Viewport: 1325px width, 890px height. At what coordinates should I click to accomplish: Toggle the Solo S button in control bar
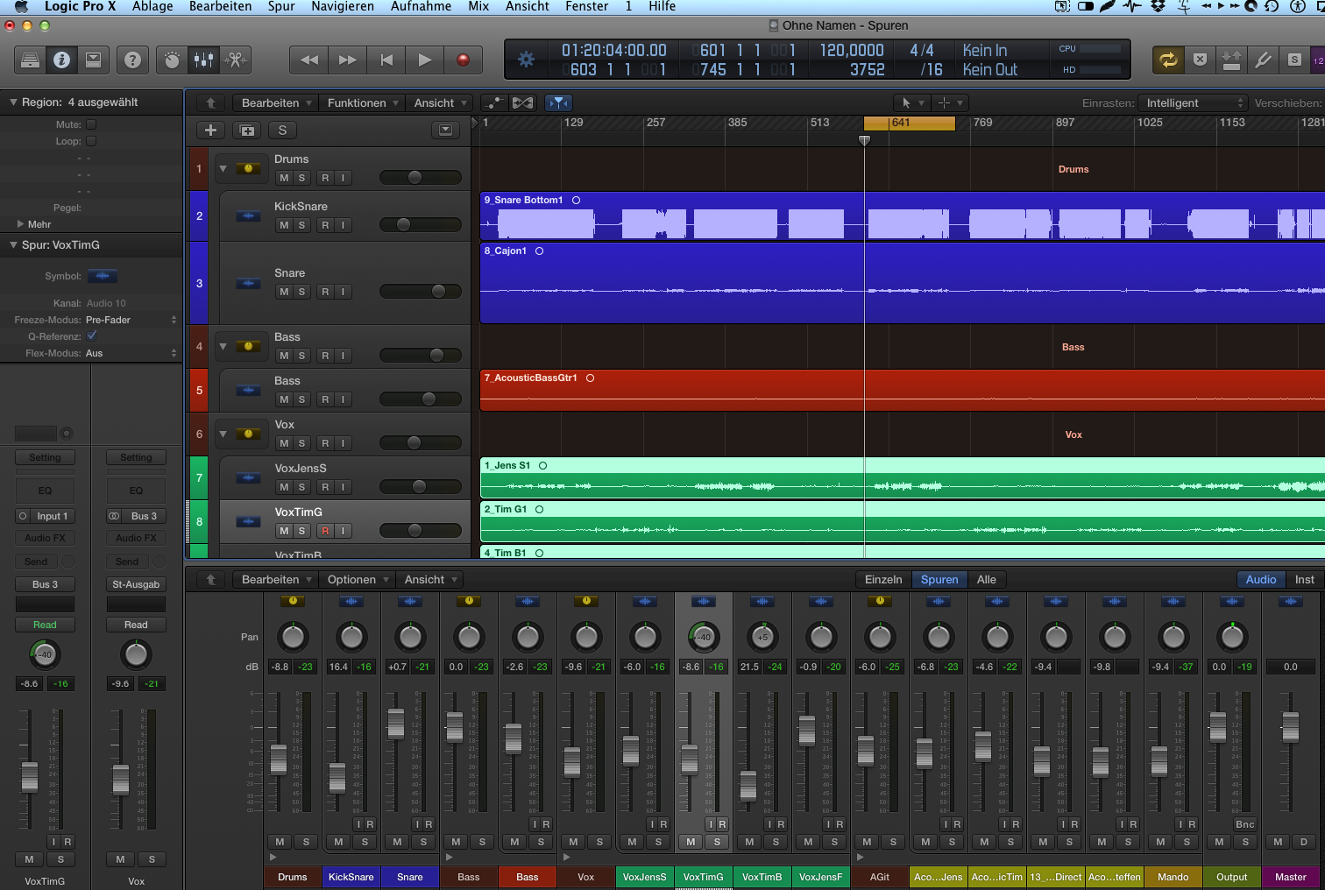tap(1294, 60)
